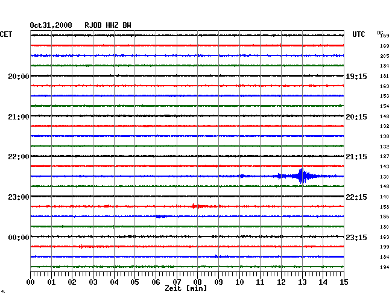Click minute label 15 on time axis
This screenshot has height=298, width=392.
pos(344,282)
